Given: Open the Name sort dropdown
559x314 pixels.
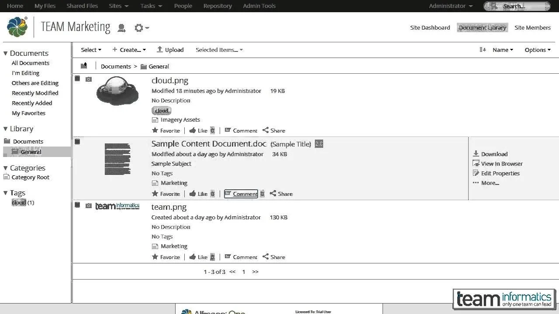Looking at the screenshot, I should coord(503,50).
